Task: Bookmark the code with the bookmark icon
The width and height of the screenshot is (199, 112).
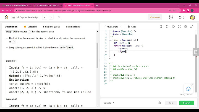Action: click(161, 27)
